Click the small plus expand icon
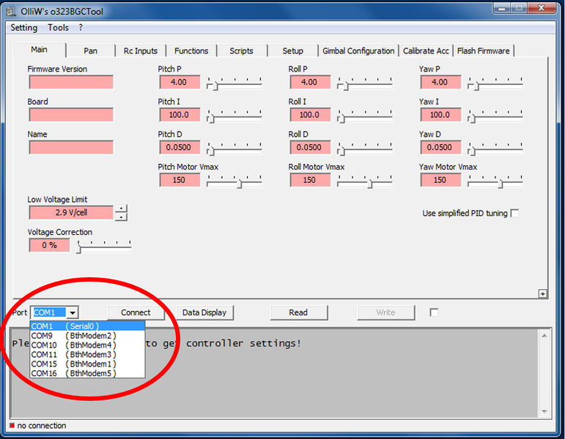565x439 pixels. [542, 293]
